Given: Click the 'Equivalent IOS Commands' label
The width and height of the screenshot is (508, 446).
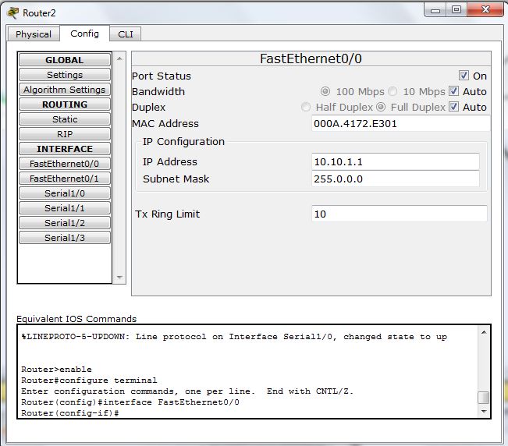Looking at the screenshot, I should [76, 319].
